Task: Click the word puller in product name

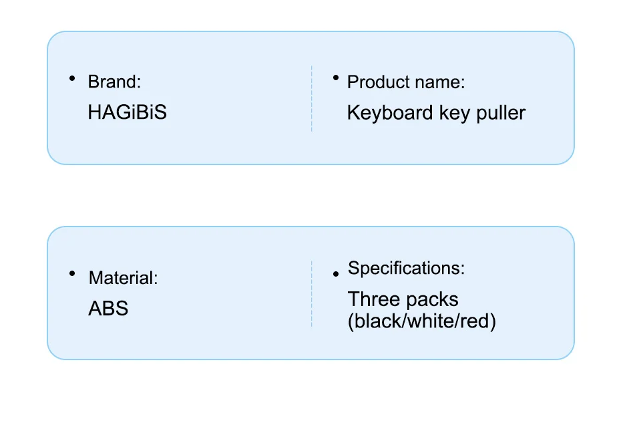Action: [x=501, y=112]
